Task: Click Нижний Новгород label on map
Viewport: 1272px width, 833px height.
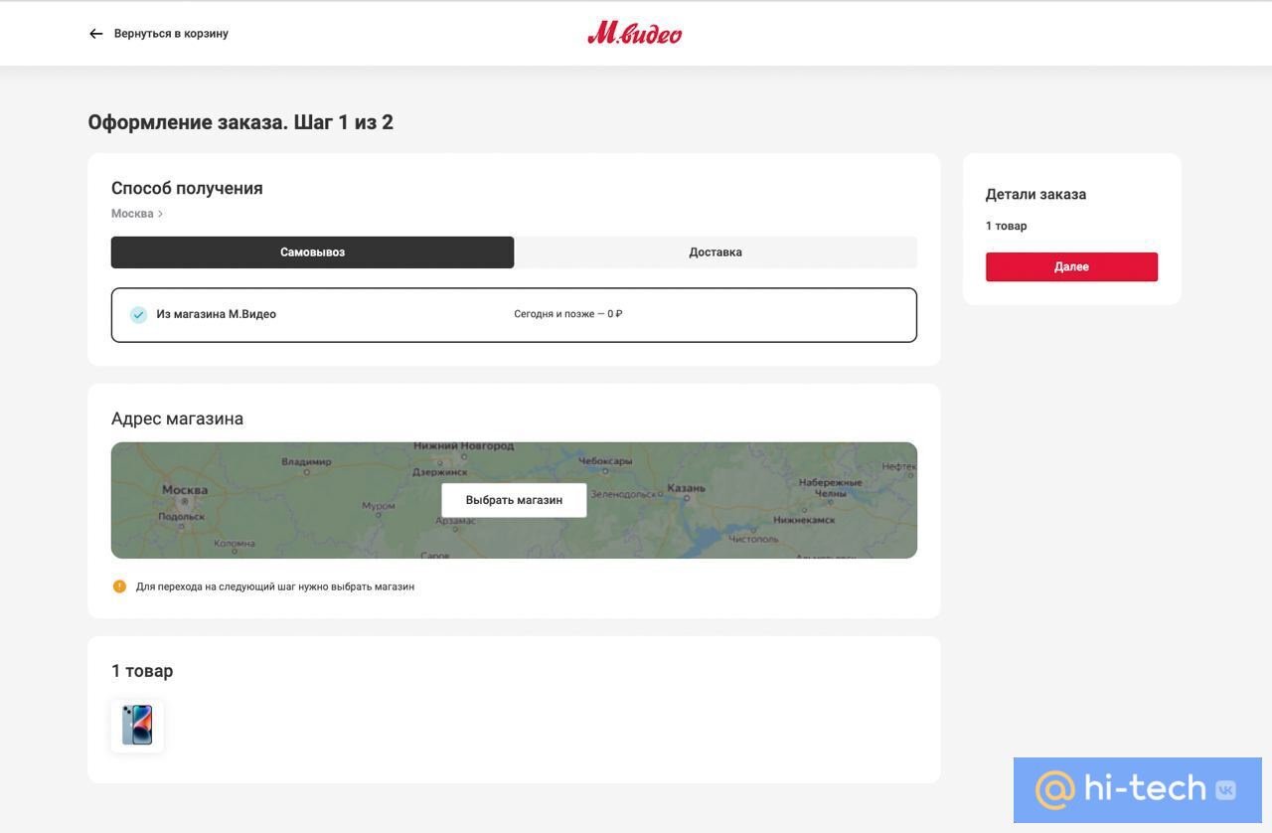Action: tap(464, 447)
